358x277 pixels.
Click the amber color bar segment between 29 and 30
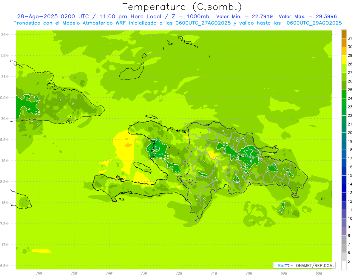344,51
